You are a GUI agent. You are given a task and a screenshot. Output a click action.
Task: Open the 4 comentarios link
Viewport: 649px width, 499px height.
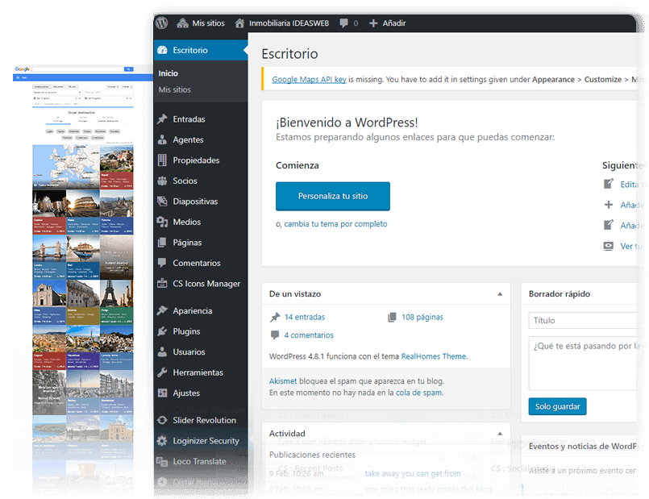tap(309, 335)
